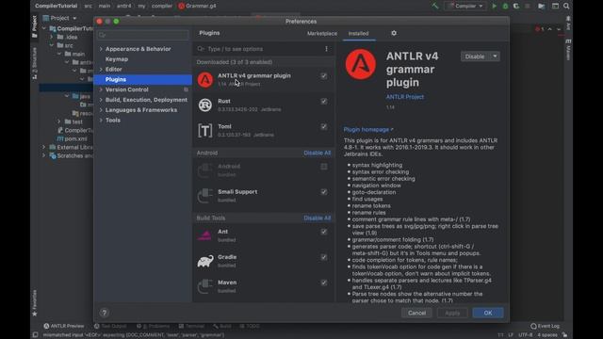Viewport: 603px width, 339px height.
Task: Expand External Libraries in project tree
Action: pos(44,147)
